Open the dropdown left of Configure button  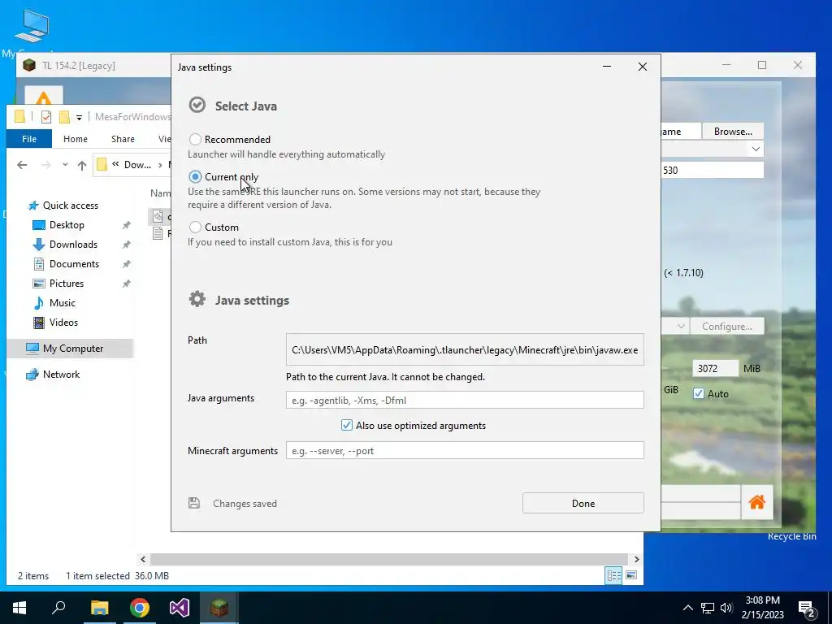[681, 327]
